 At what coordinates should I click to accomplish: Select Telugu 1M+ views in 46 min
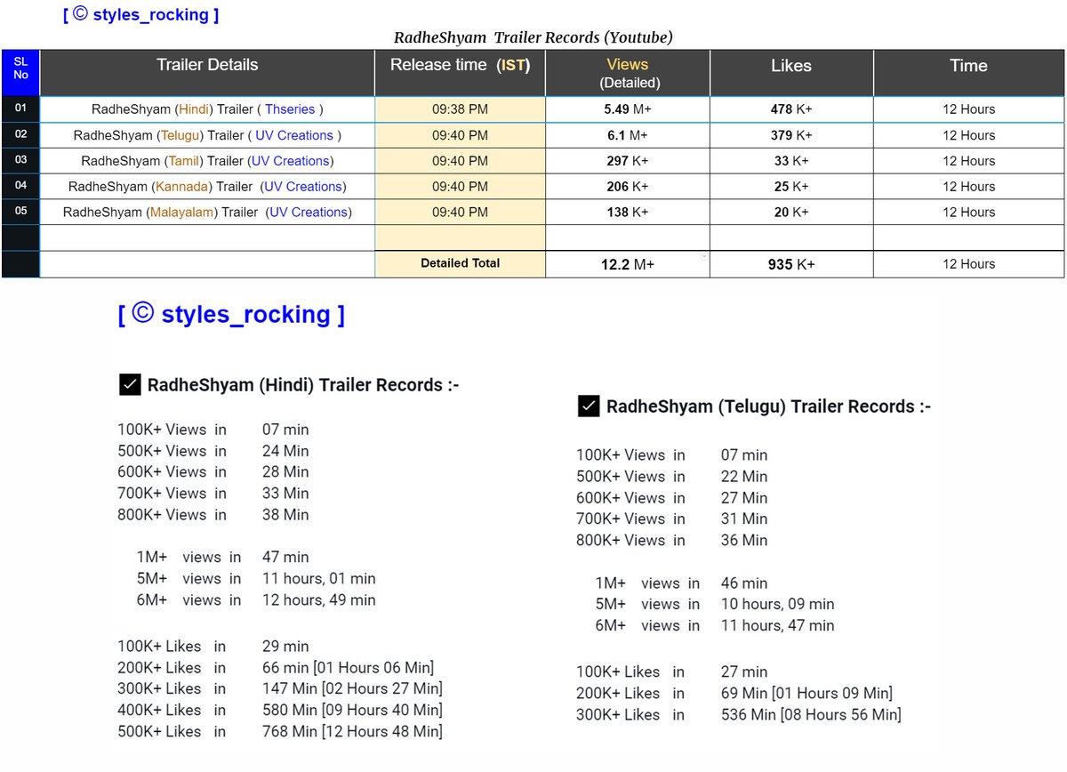tap(681, 583)
